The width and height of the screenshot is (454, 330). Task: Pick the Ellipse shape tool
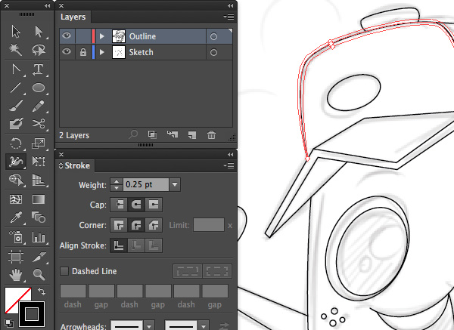[39, 88]
